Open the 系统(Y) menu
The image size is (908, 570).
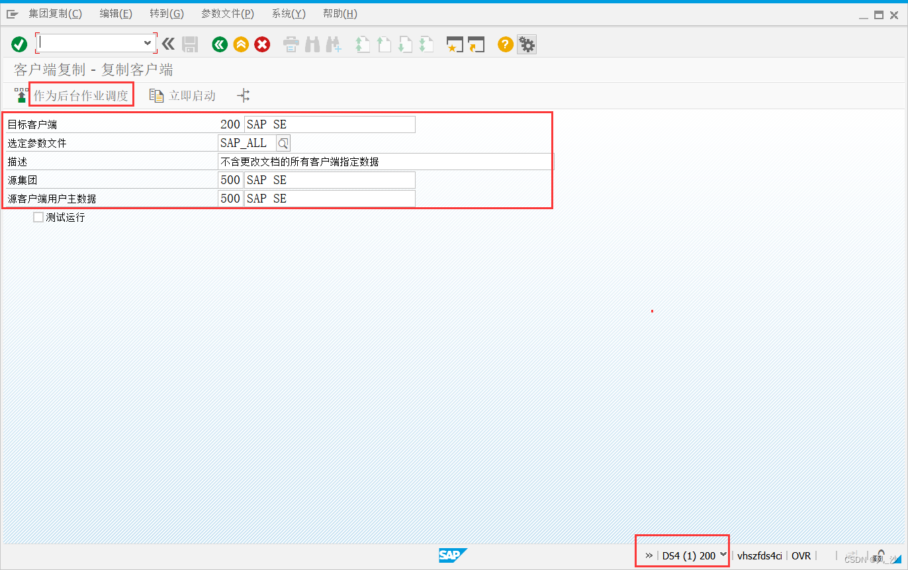[x=289, y=14]
